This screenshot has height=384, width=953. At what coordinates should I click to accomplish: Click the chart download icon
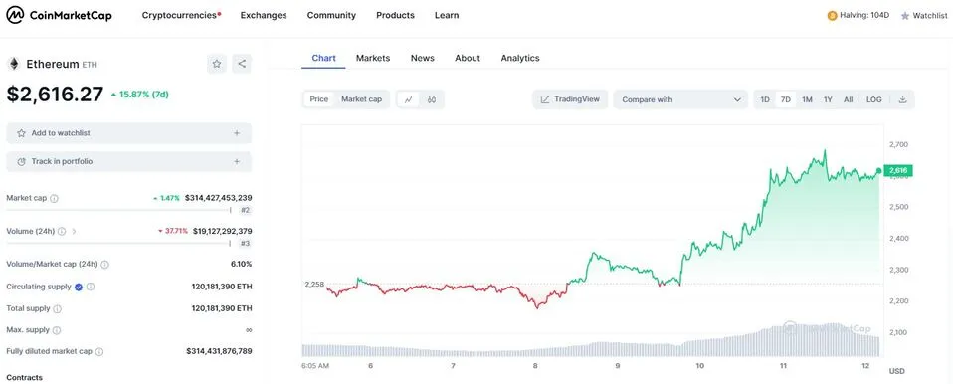click(902, 99)
